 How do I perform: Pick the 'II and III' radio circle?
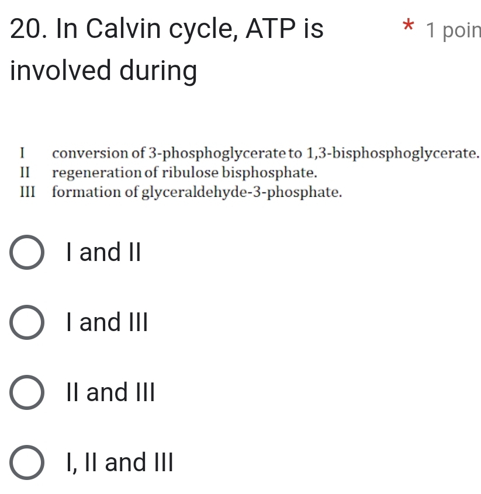(x=26, y=392)
